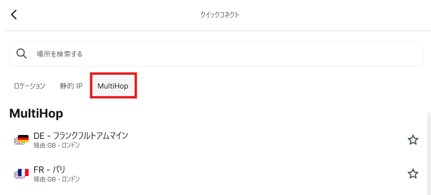Open the 静的 IP tab
The image size is (431, 195).
(71, 86)
